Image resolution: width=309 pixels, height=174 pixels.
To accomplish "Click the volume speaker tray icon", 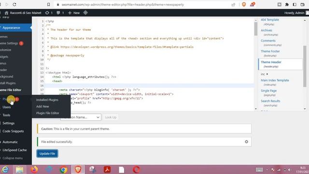I will click(x=290, y=170).
